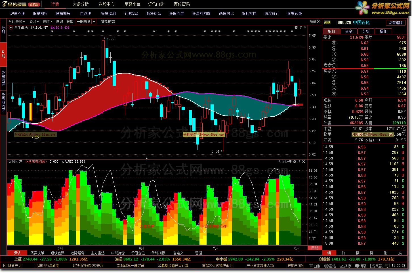Open 股票预警 in secondary toolbar
412x273 pixels.
tap(295, 13)
